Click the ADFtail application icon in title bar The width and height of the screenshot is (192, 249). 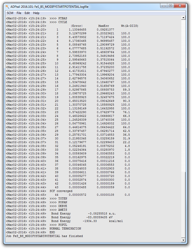7,7
